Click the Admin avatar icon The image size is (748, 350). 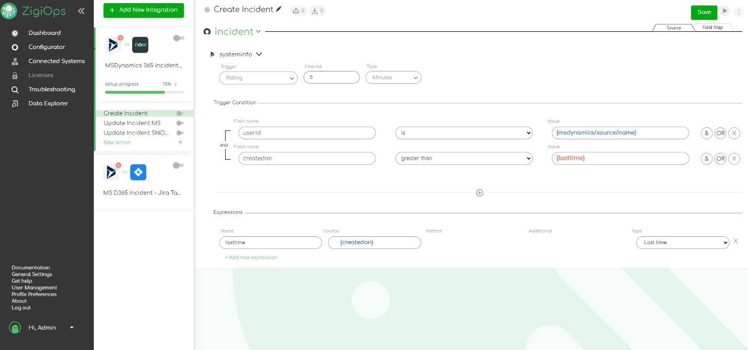[15, 328]
